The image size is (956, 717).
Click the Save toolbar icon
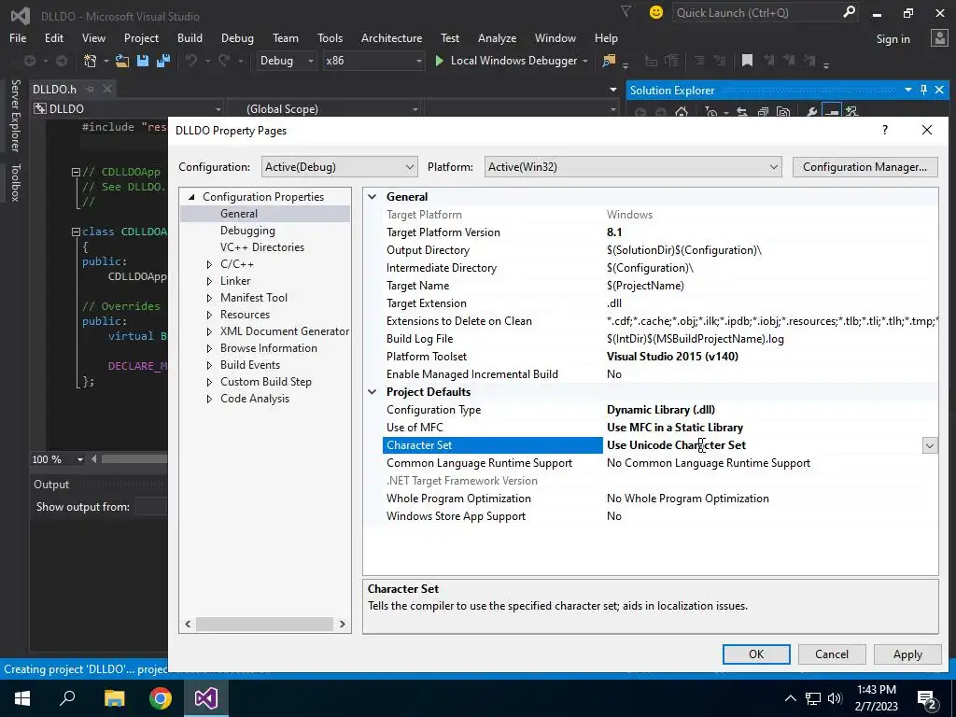[143, 61]
